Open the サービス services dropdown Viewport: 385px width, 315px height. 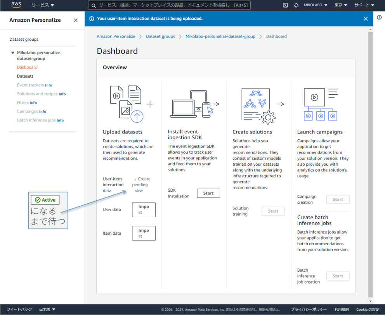pyautogui.click(x=43, y=5)
